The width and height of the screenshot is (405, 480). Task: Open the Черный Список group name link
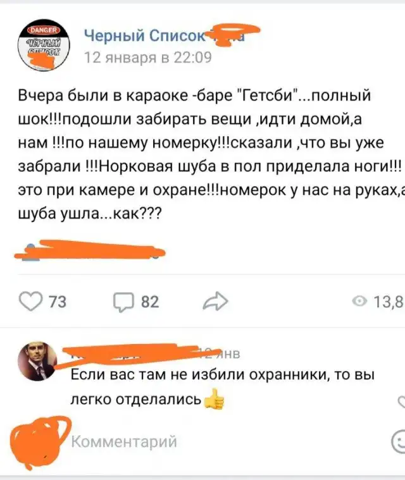pos(165,35)
